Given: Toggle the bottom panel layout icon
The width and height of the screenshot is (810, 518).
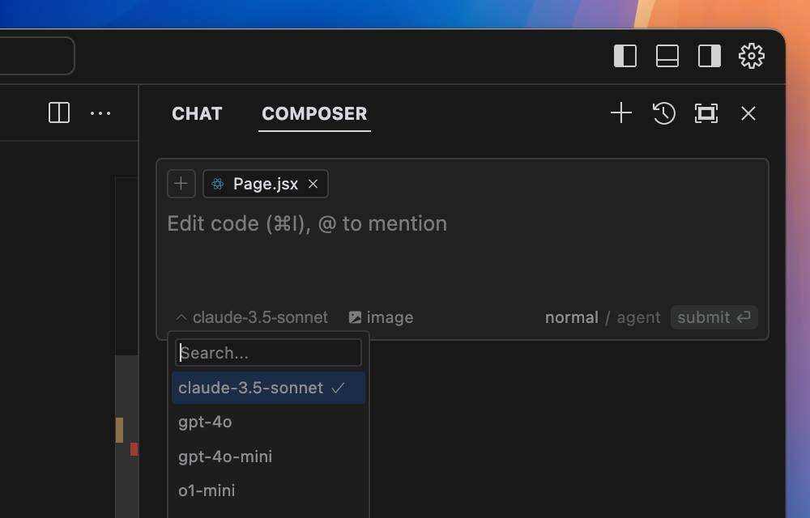Looking at the screenshot, I should 667,56.
